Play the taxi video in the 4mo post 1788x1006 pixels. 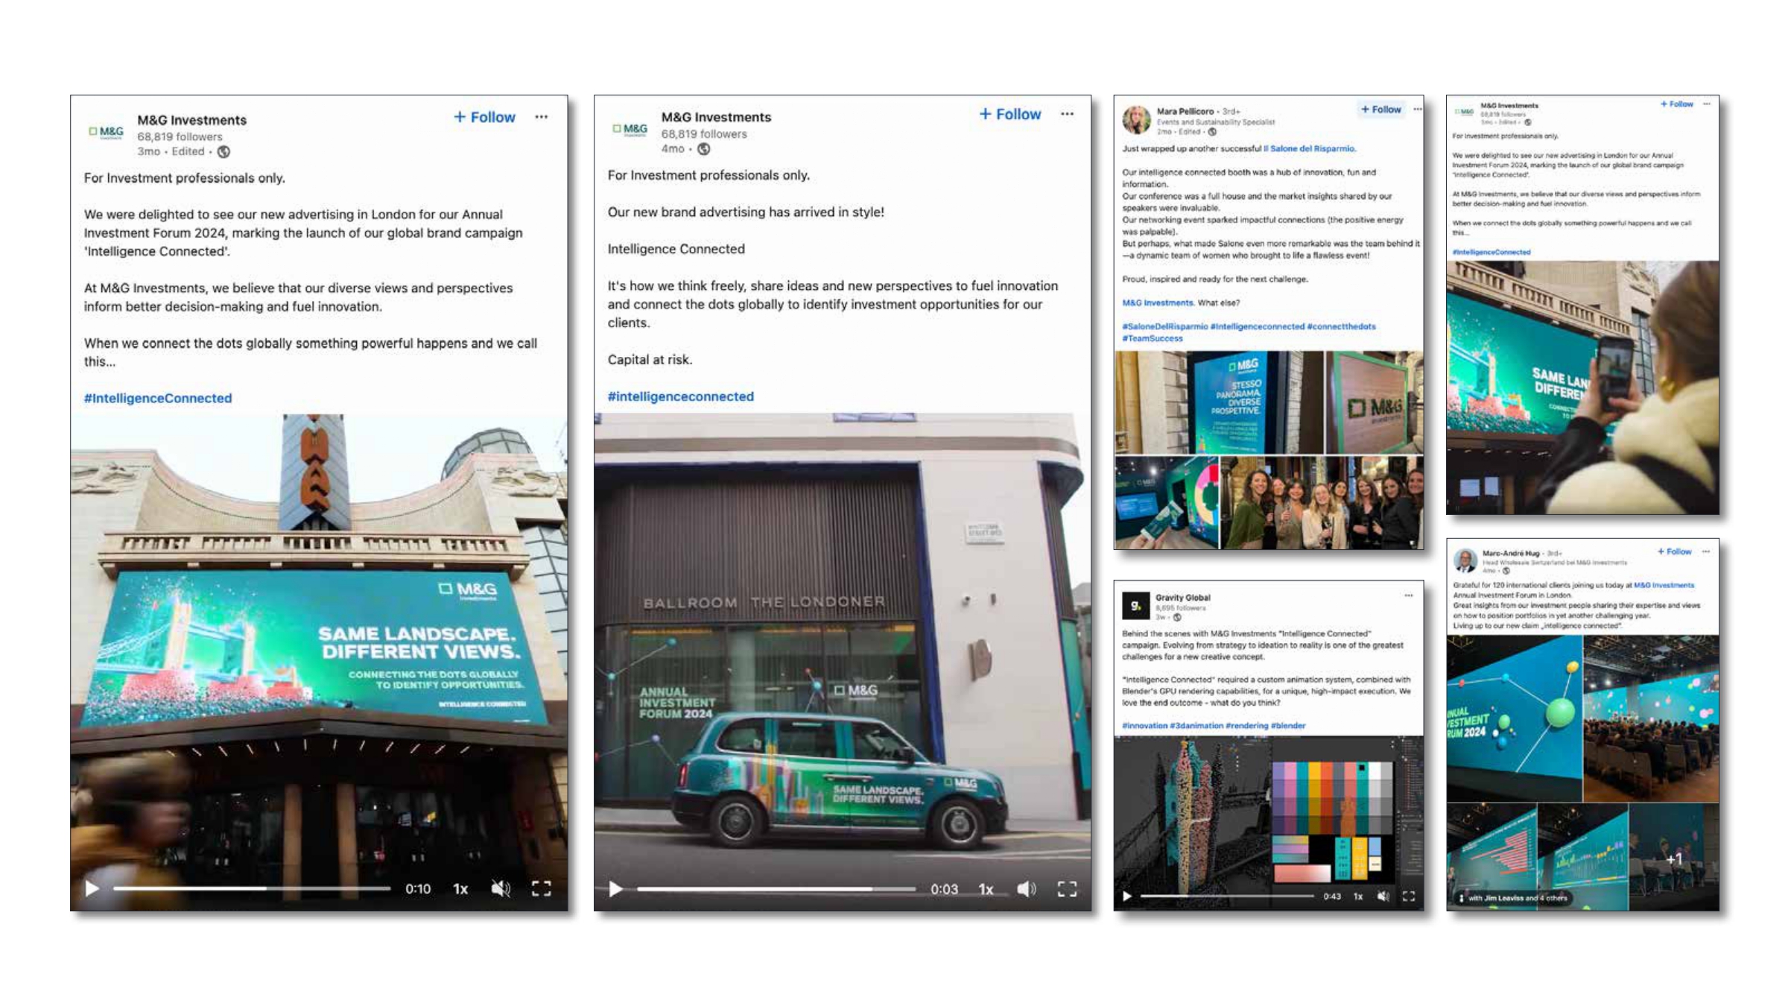pos(615,889)
